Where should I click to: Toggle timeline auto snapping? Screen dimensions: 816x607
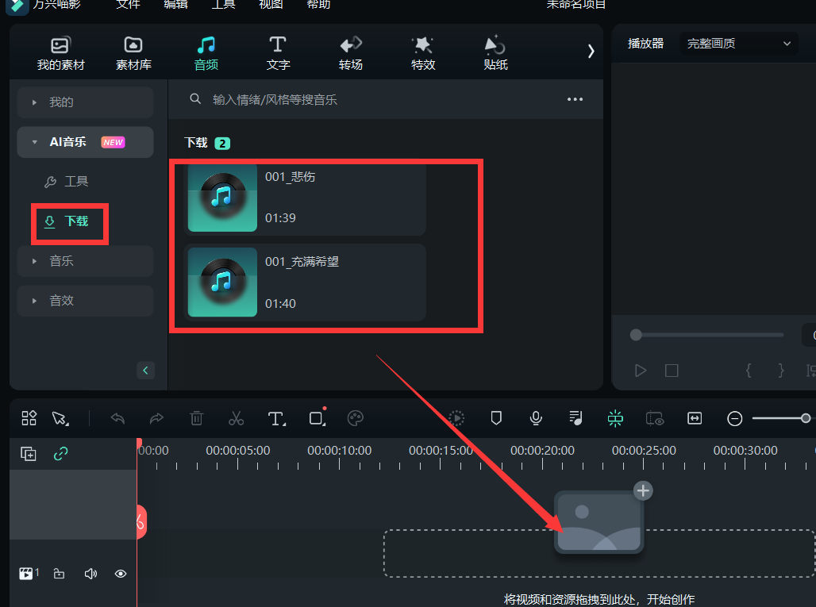(615, 418)
